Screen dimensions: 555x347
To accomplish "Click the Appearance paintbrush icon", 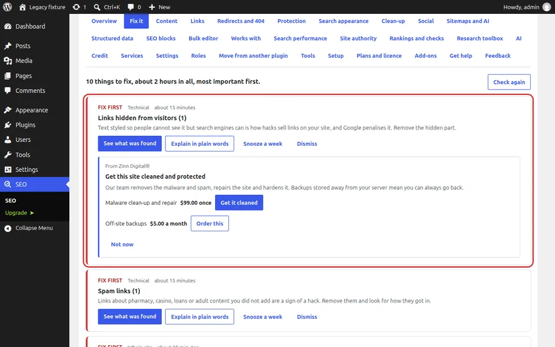I will coord(8,110).
